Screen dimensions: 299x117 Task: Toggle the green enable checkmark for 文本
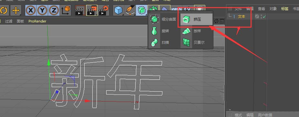[264, 17]
